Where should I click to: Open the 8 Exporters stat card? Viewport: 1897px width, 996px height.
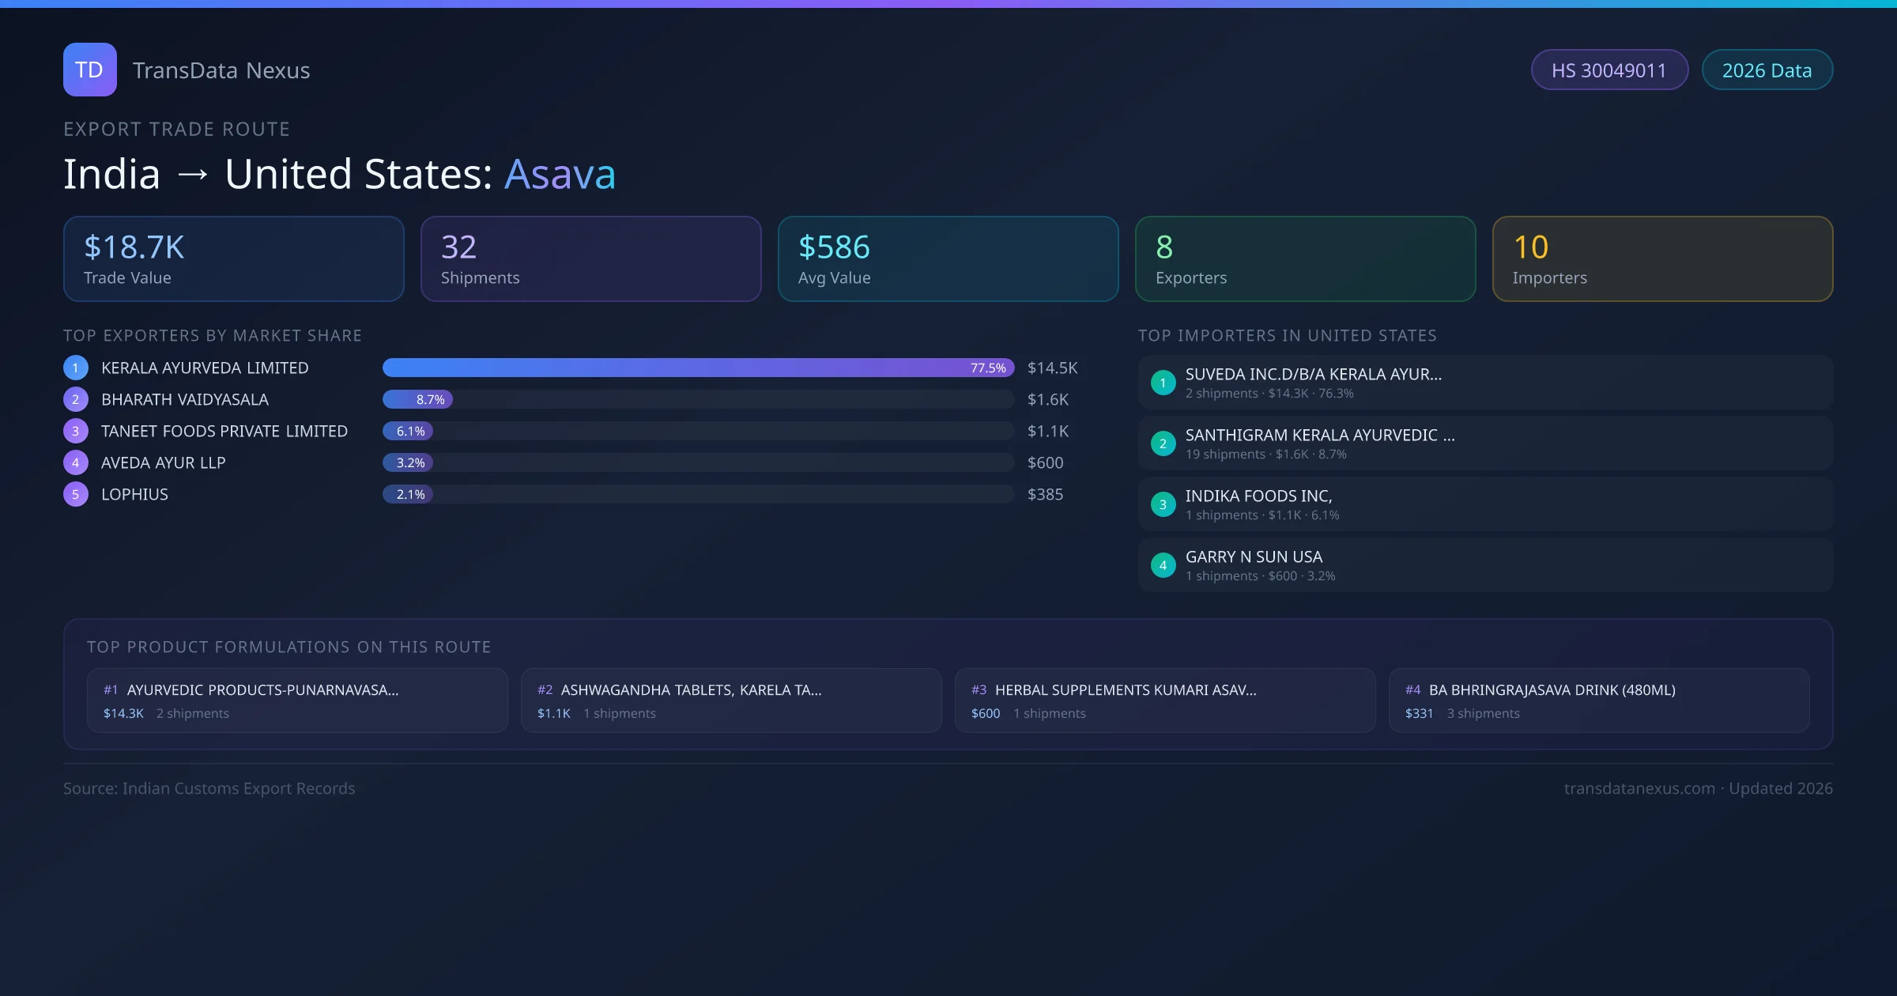pos(1305,258)
